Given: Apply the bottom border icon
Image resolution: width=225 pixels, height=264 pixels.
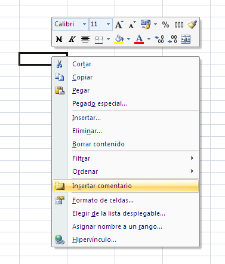Looking at the screenshot, I should 98,39.
